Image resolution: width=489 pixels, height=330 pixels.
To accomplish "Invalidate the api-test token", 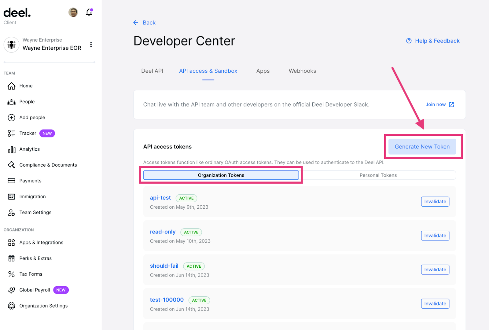I will tap(435, 202).
